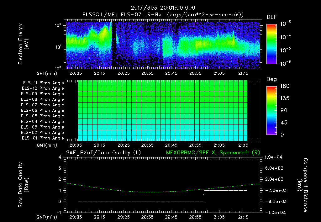Click the ELS-06 Pitch Angle row label
321x222 pixels.
click(43, 110)
